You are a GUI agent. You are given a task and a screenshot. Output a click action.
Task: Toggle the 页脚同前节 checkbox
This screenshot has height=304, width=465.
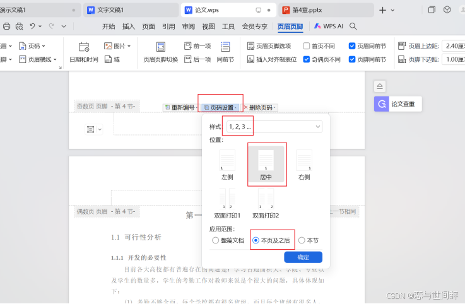click(352, 59)
